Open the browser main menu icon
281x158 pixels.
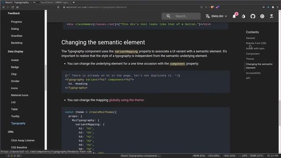point(277,7)
